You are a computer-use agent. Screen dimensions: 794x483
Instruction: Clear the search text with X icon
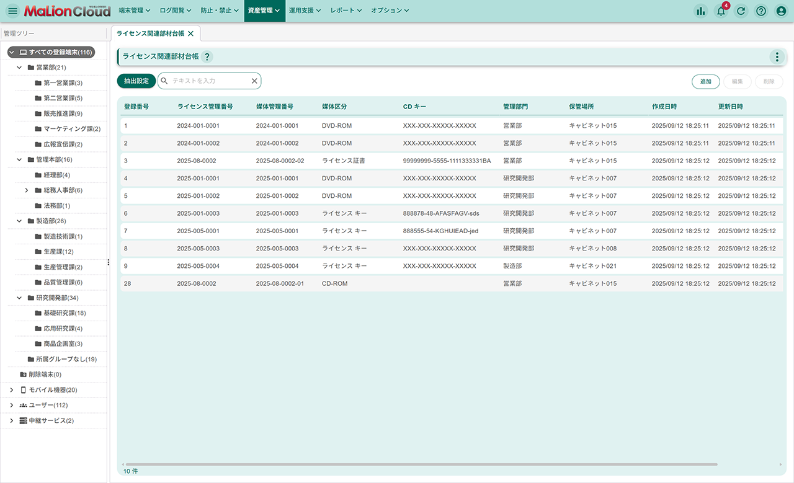[x=254, y=81]
